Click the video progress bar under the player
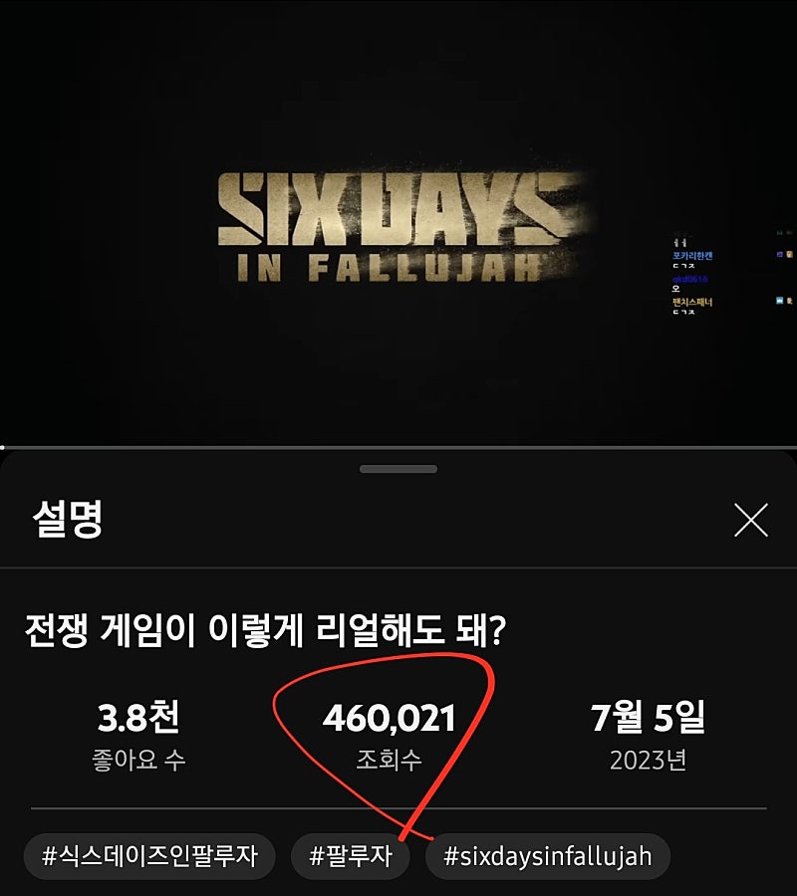Screen dimensions: 797x896 coord(398,447)
